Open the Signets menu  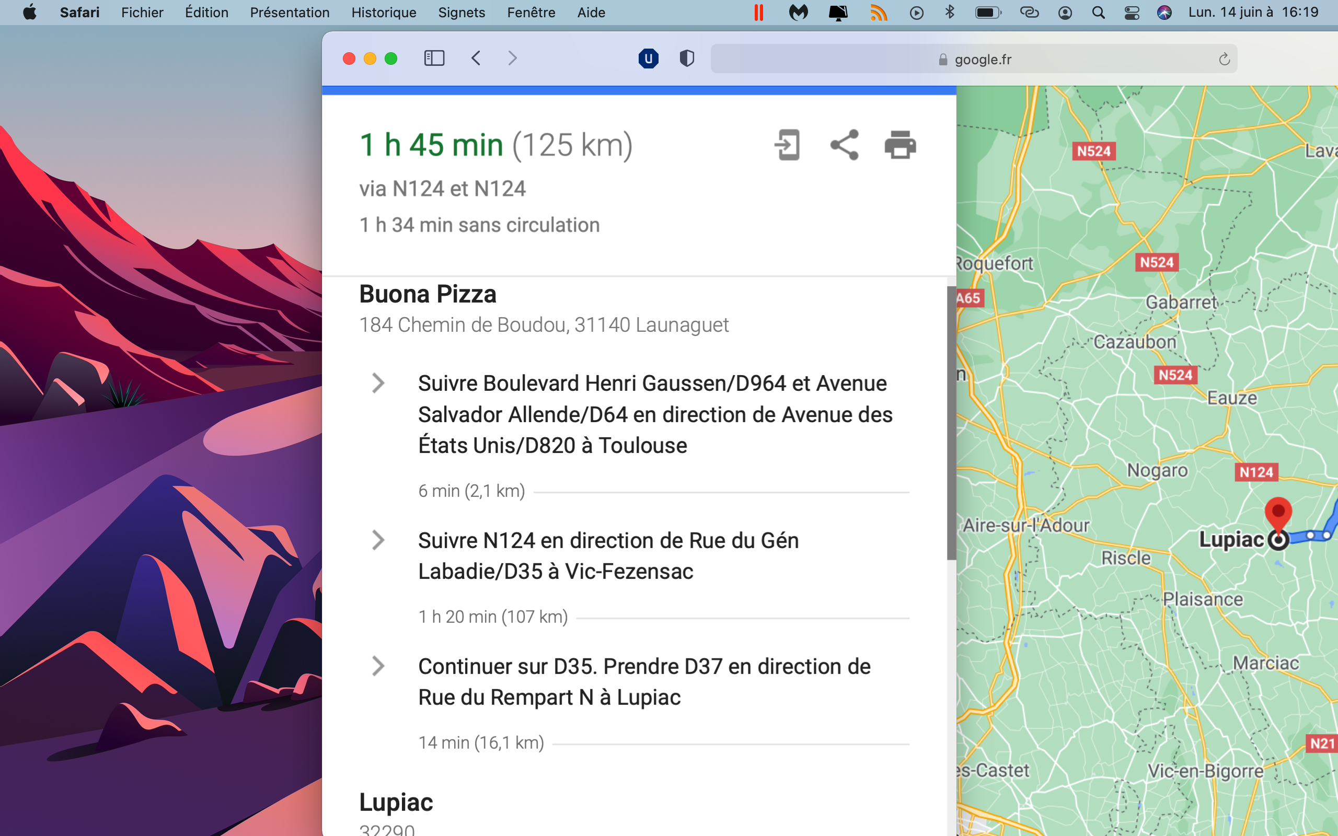462,12
